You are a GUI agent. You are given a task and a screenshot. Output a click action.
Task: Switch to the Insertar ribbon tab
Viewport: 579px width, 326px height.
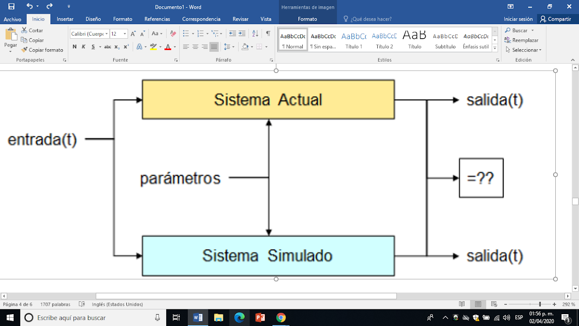pyautogui.click(x=65, y=19)
